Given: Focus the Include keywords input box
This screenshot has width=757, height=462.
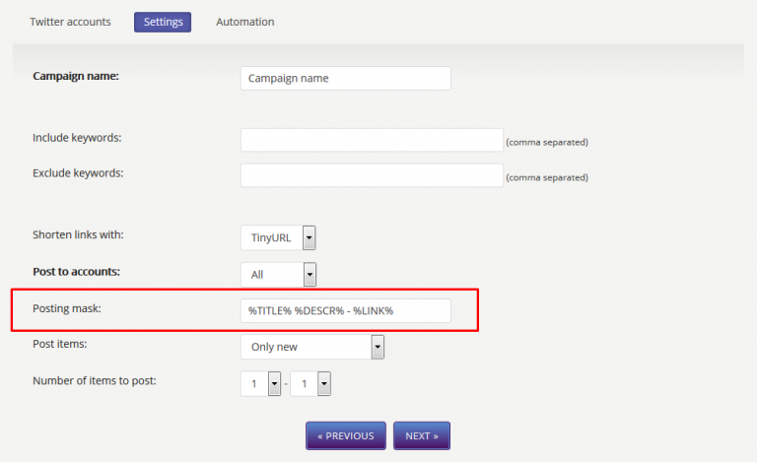Looking at the screenshot, I should point(372,140).
